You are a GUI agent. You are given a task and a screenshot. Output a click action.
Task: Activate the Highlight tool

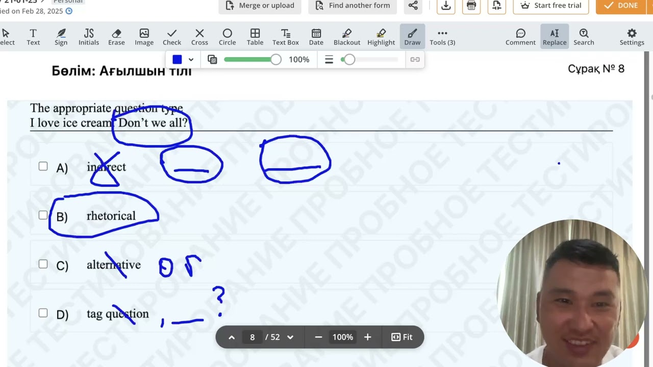(381, 37)
